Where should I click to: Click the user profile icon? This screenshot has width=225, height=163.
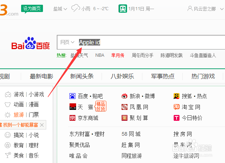coord(190,8)
